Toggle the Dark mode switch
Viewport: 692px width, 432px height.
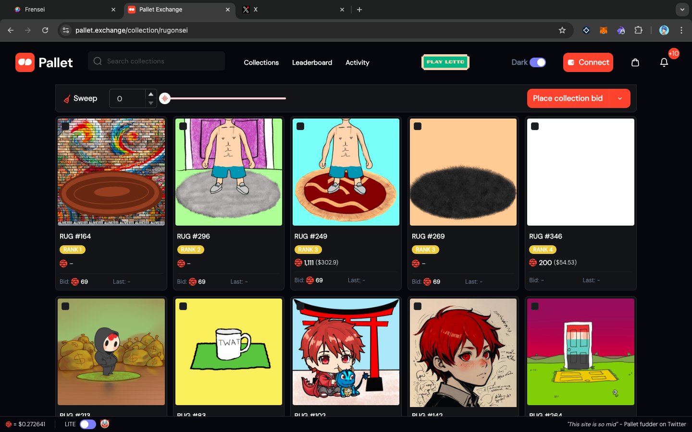coord(537,62)
